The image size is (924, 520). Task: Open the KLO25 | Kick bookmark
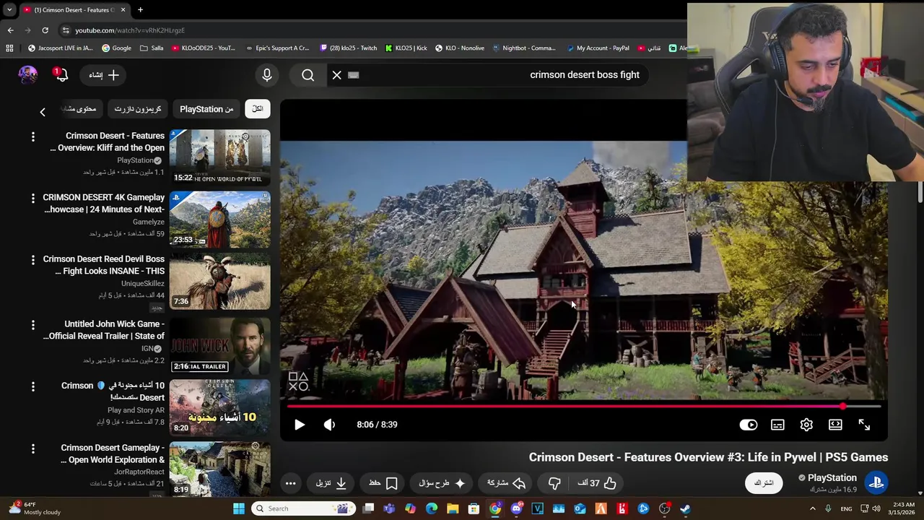tap(406, 48)
